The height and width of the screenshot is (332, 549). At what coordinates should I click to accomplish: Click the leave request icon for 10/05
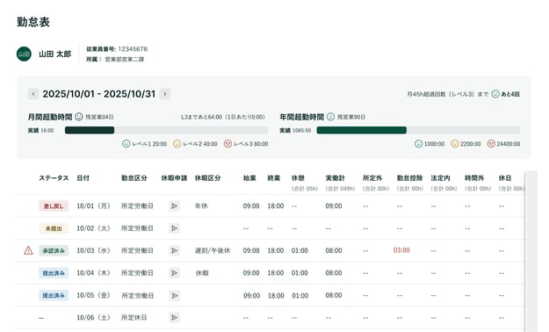175,296
